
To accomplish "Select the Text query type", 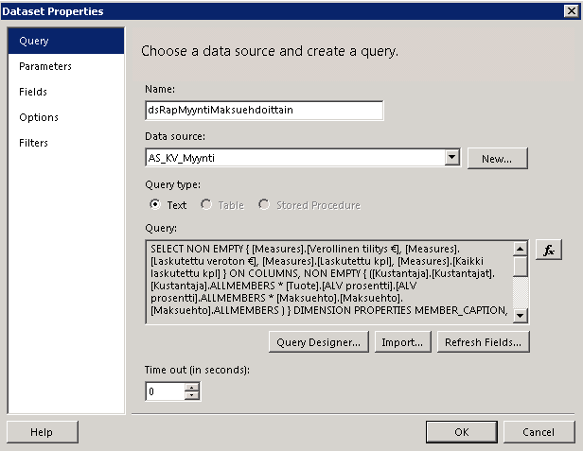I will point(156,204).
